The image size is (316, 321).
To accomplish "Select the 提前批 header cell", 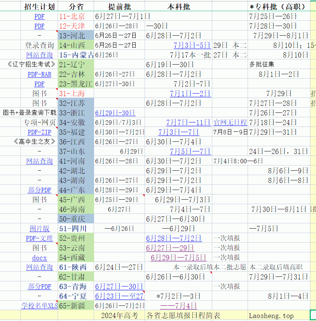I will click(119, 7).
